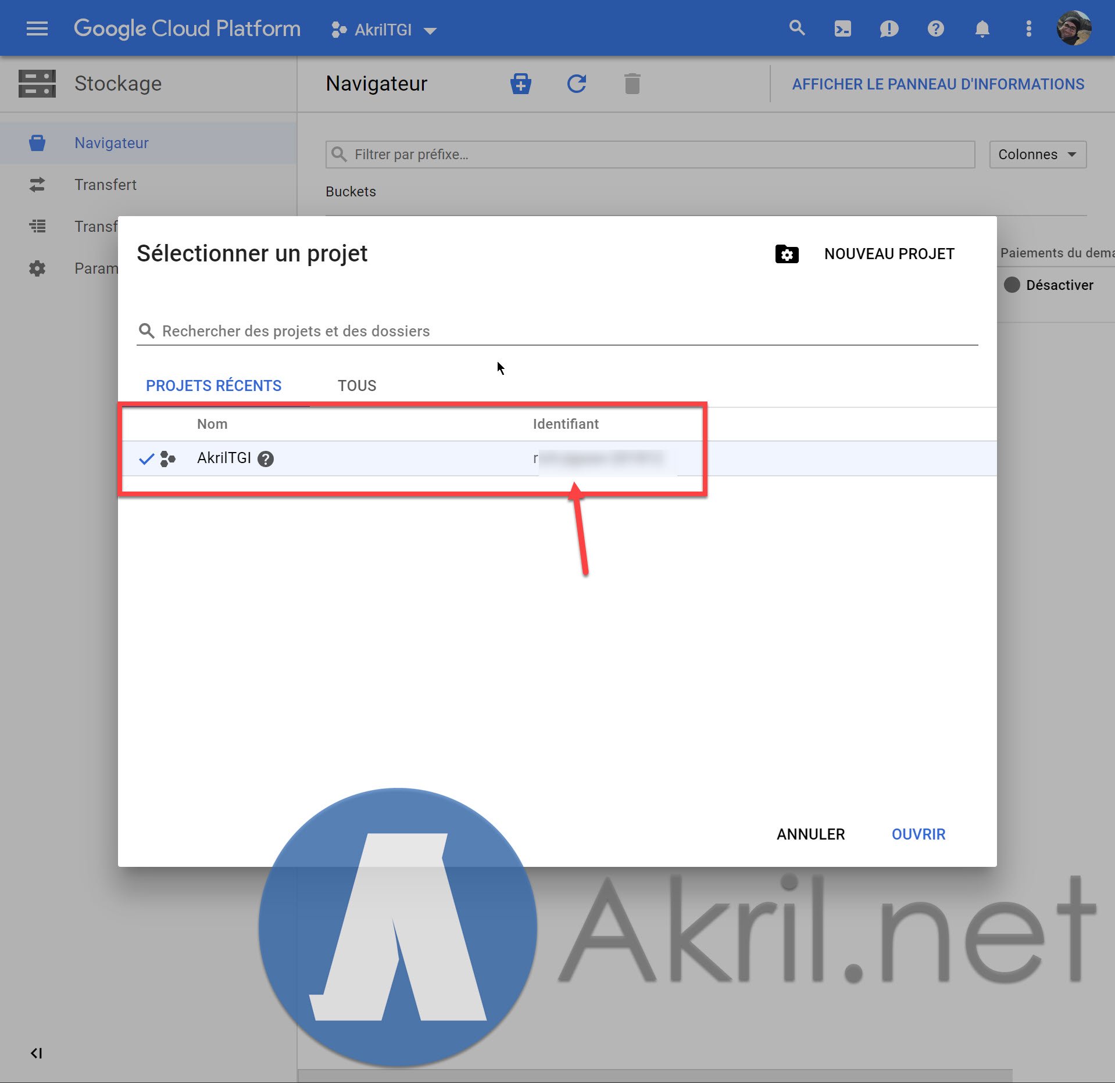Click the Navigateur bucket icon in sidebar
Screen dimensions: 1115x1083
37,143
